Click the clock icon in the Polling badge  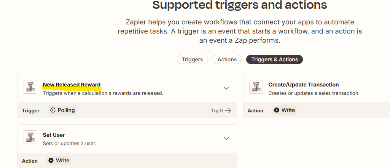[53, 110]
